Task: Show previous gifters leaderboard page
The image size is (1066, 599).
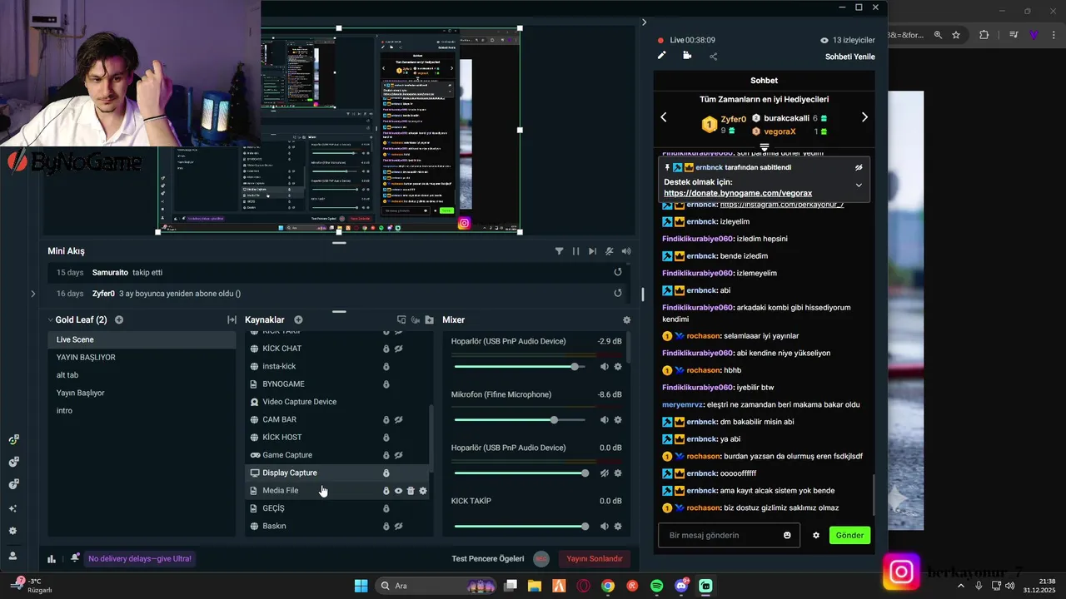Action: pyautogui.click(x=664, y=117)
